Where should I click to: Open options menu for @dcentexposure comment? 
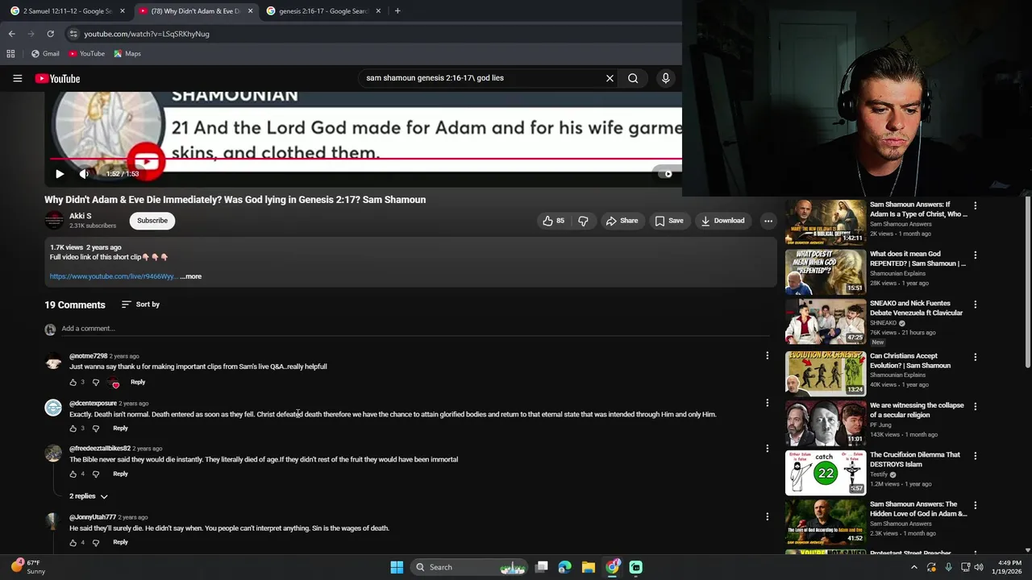[767, 403]
